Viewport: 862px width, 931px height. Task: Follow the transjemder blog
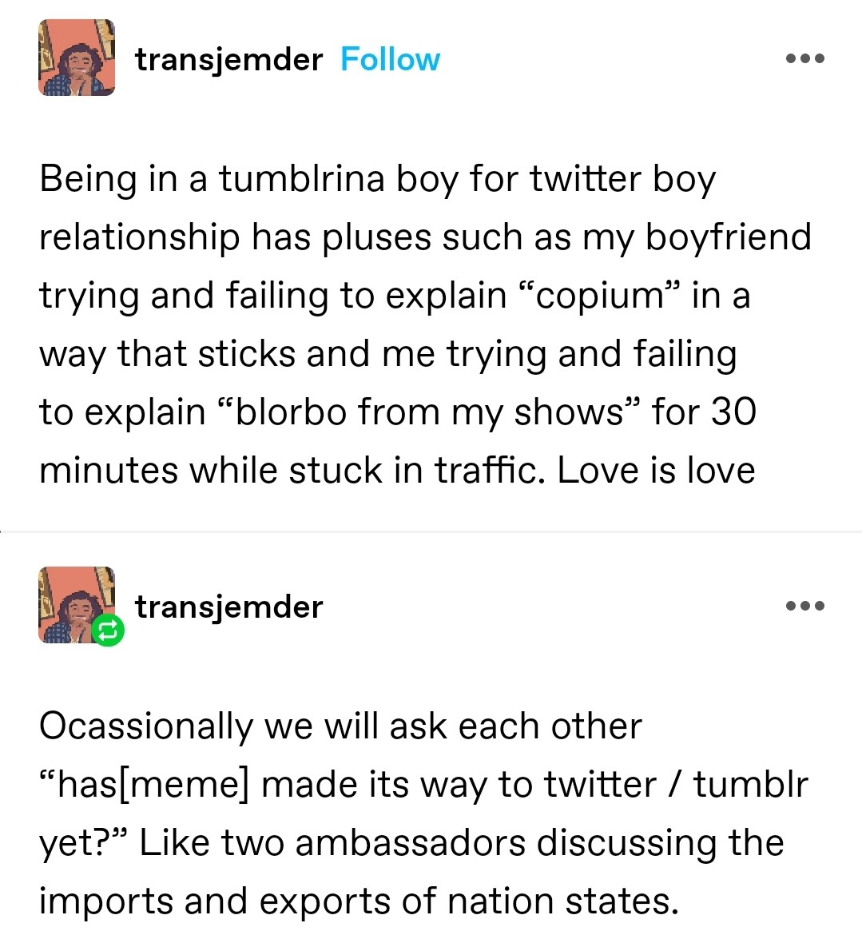click(x=390, y=59)
